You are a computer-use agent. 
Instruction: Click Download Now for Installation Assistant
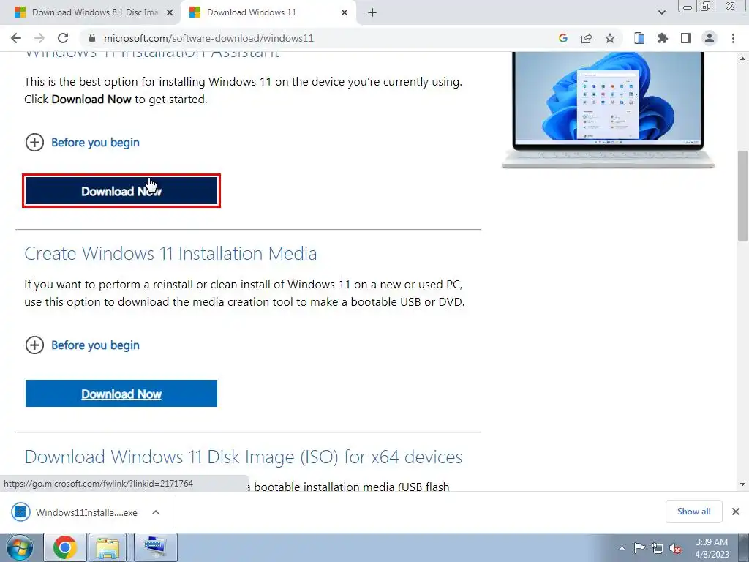[121, 191]
